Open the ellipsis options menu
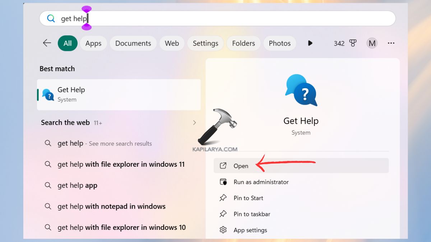The height and width of the screenshot is (242, 431). pyautogui.click(x=391, y=43)
